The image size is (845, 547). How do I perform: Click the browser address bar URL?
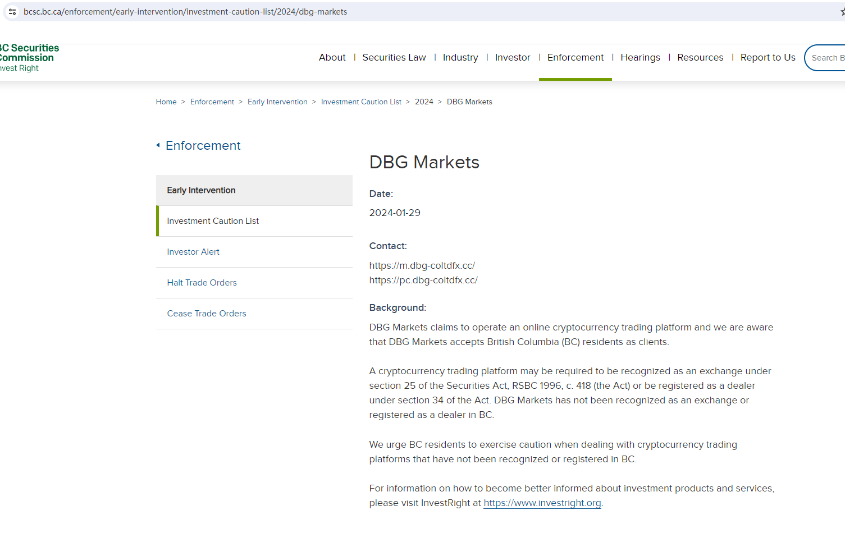[185, 12]
